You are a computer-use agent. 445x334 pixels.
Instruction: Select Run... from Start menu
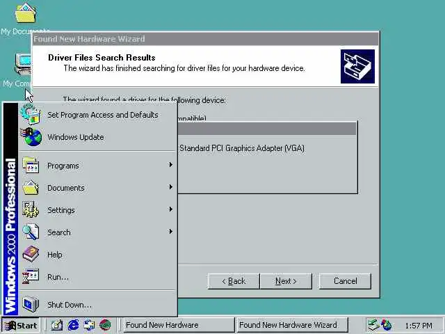tap(98, 277)
